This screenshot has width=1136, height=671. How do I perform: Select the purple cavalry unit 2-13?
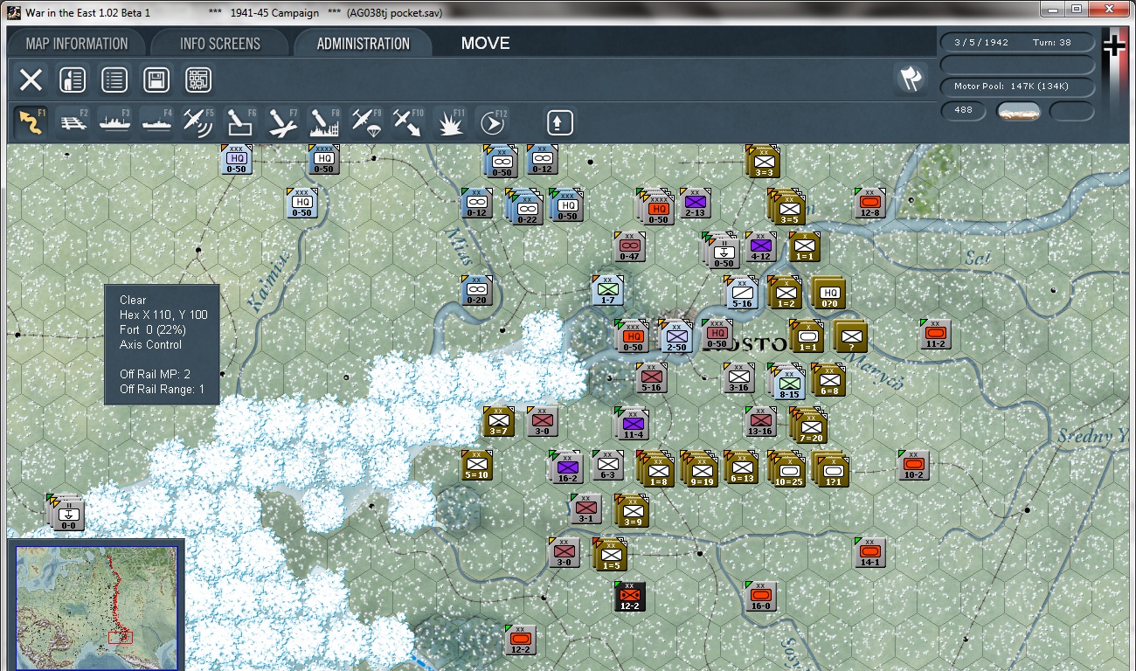tap(695, 204)
